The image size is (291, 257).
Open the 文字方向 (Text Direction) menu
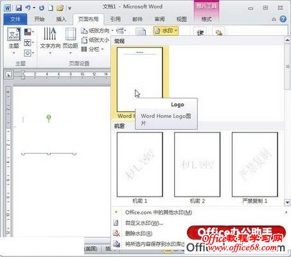coord(50,40)
